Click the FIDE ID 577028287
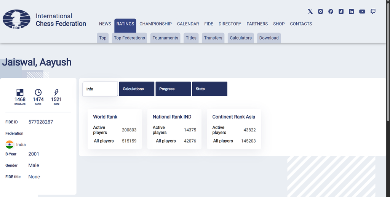390x197 pixels. (40, 122)
